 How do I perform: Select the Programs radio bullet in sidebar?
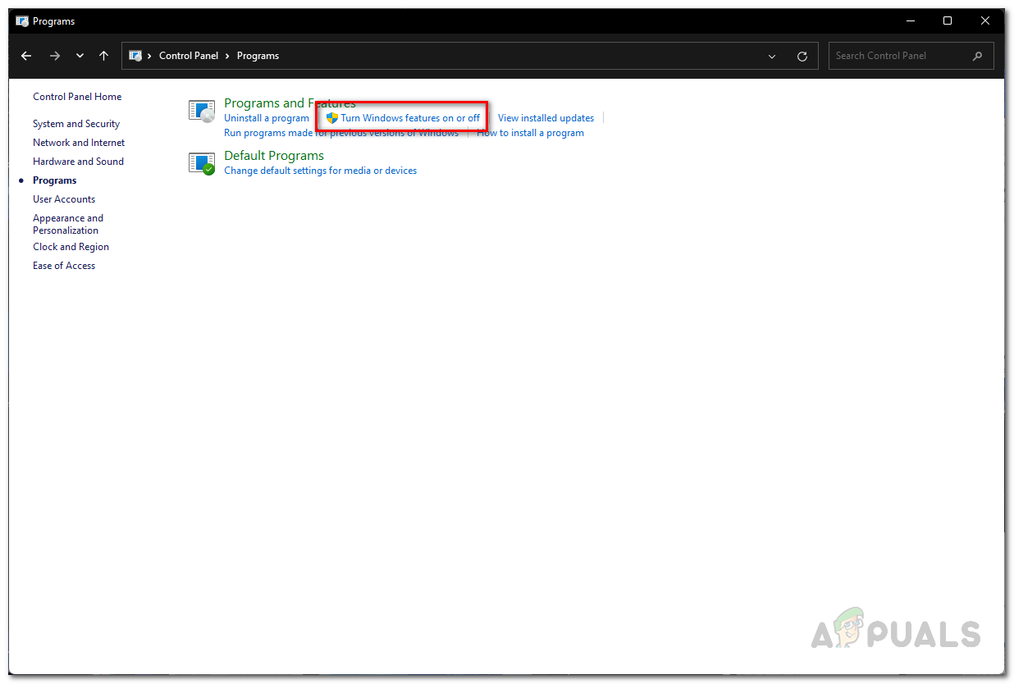pyautogui.click(x=21, y=180)
